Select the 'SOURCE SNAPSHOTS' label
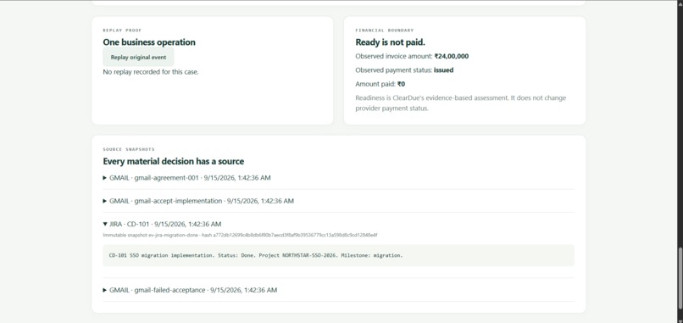 (x=129, y=149)
